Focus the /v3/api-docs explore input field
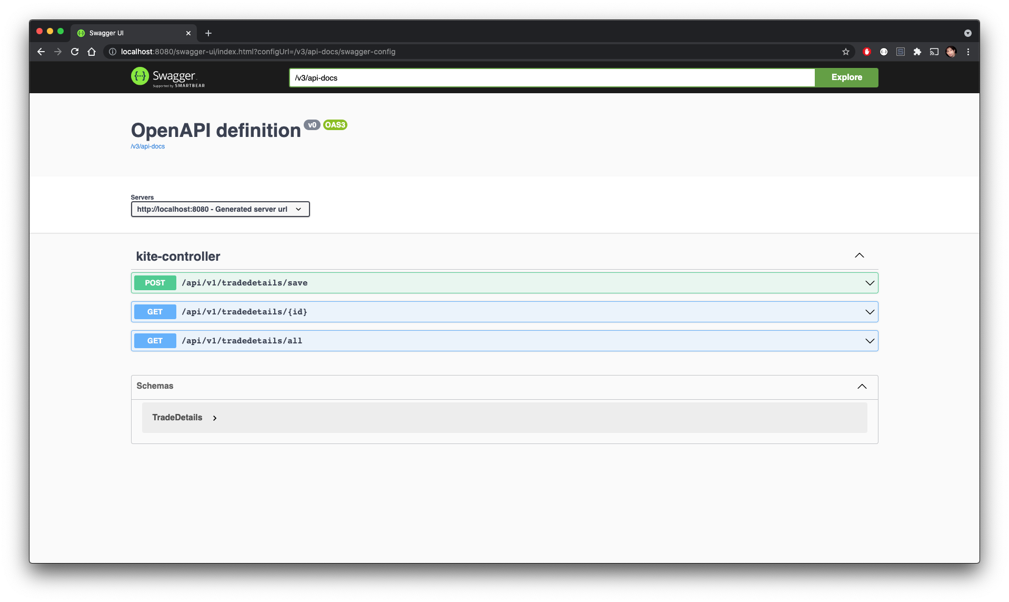 coord(552,77)
